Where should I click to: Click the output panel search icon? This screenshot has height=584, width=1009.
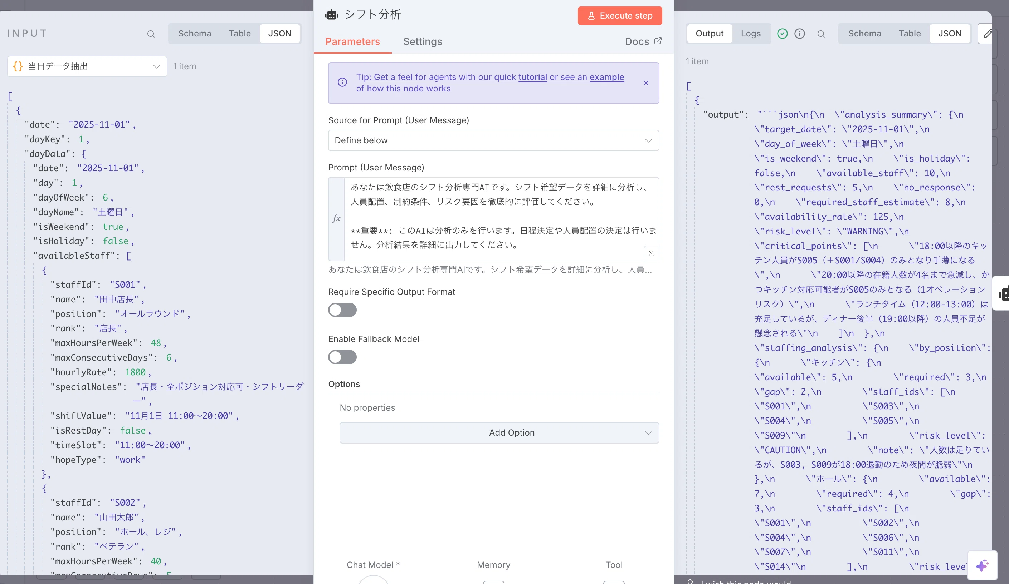click(821, 34)
